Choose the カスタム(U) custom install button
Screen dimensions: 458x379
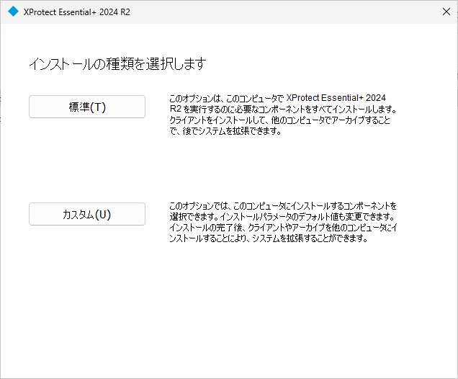coord(87,214)
